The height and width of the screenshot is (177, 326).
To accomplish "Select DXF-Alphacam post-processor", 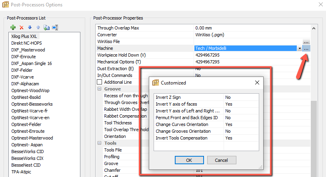I will (25, 84).
